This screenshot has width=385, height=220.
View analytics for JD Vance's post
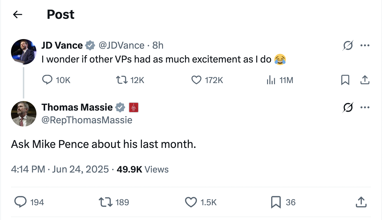[271, 80]
